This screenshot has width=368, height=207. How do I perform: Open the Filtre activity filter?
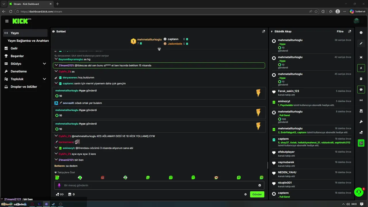(x=340, y=31)
